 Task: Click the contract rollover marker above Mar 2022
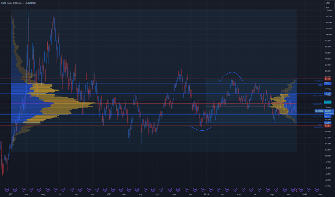[23, 189]
